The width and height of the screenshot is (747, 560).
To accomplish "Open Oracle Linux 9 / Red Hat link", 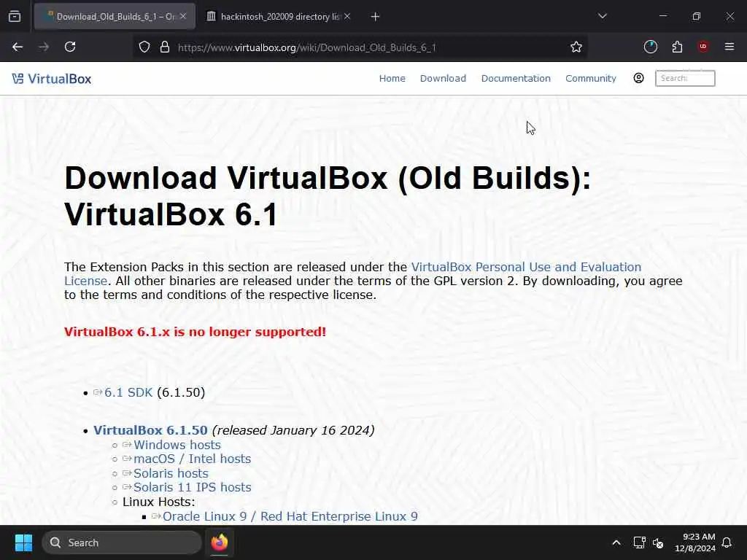I will pyautogui.click(x=290, y=517).
